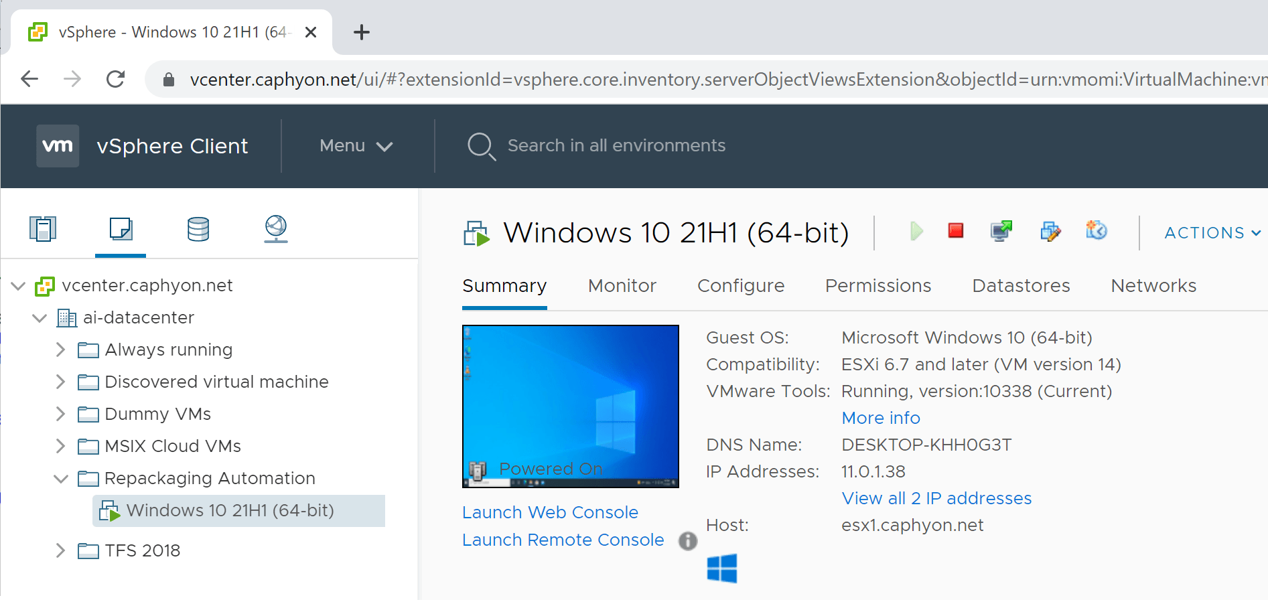The height and width of the screenshot is (606, 1268).
Task: Switch to the Summary tab
Action: (x=504, y=286)
